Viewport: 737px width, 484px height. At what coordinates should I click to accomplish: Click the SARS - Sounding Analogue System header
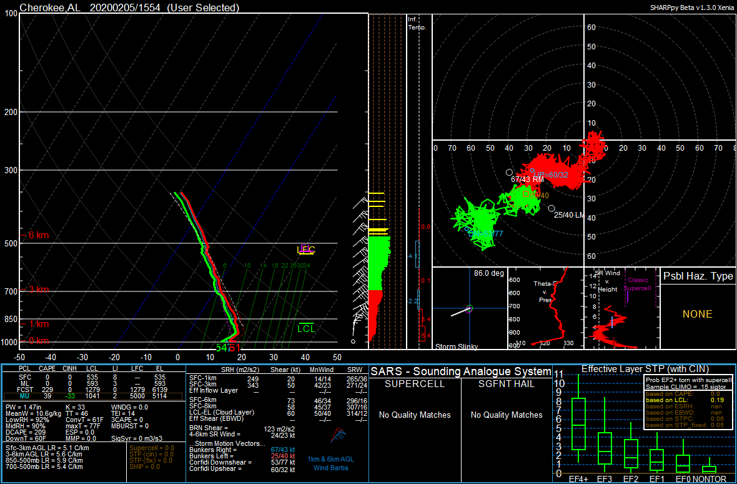(461, 371)
